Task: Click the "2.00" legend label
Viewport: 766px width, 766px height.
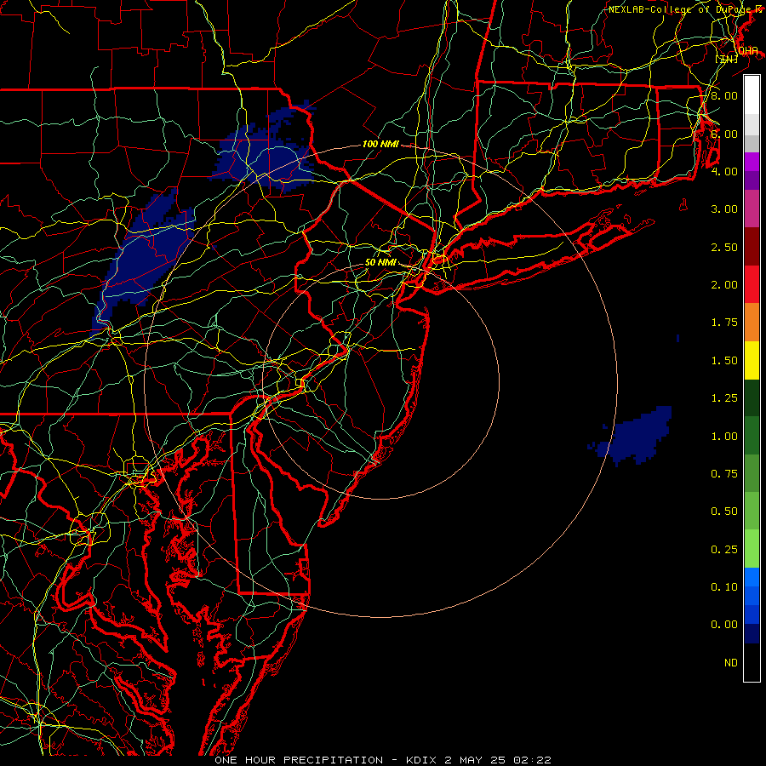Action: pos(724,285)
